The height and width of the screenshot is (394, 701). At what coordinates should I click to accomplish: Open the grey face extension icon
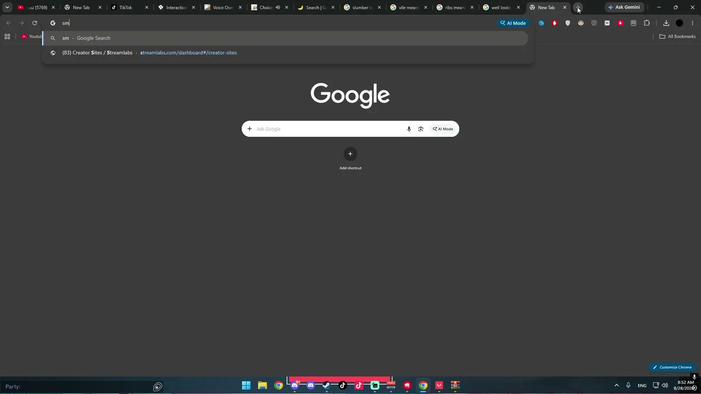click(633, 23)
